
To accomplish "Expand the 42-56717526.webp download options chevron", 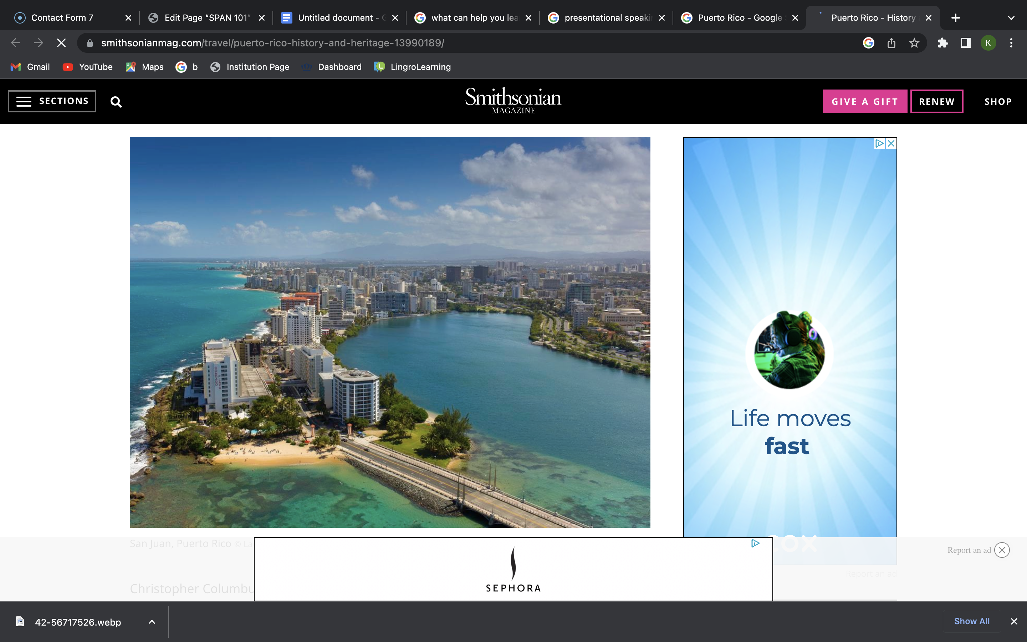I will pyautogui.click(x=152, y=622).
